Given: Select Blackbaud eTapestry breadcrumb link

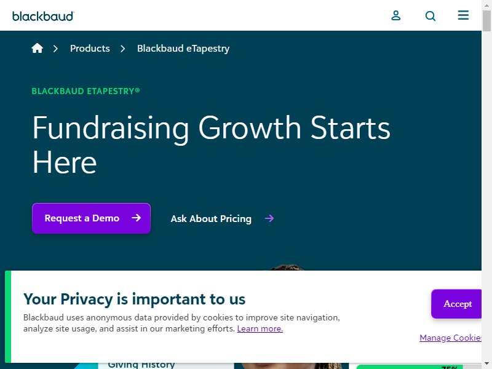Looking at the screenshot, I should pyautogui.click(x=183, y=49).
